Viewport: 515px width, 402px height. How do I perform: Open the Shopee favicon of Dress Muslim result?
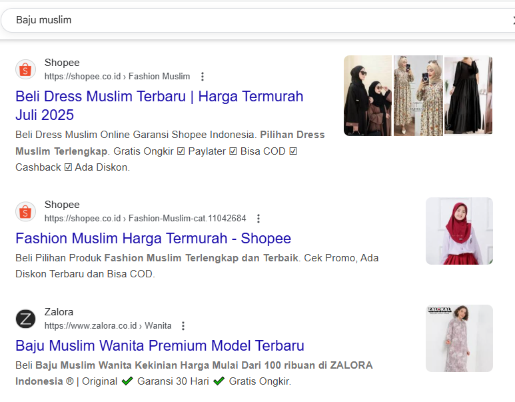(x=25, y=69)
